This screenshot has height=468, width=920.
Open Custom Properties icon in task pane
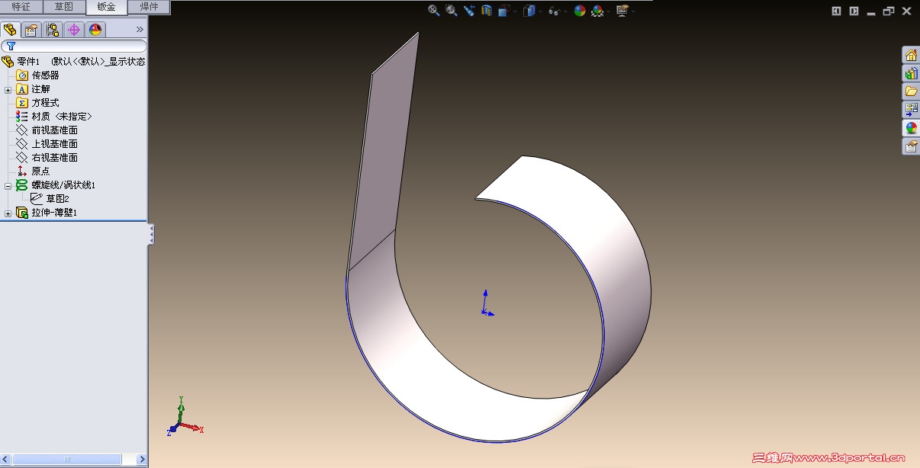tap(911, 146)
